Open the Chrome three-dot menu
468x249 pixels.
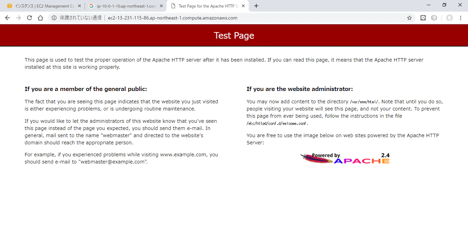pos(461,18)
